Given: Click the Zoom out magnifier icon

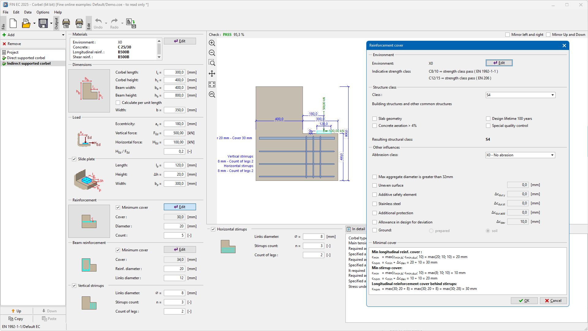Looking at the screenshot, I should point(212,53).
